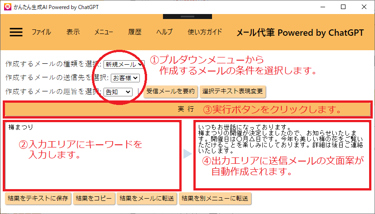Screen dimensions: 375x214
Task: Expand the recipient dropdown お客様
Action: (x=125, y=78)
